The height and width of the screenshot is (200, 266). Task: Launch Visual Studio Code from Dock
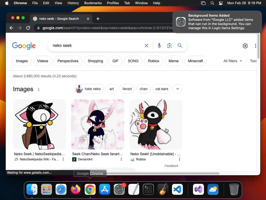[x=177, y=189]
